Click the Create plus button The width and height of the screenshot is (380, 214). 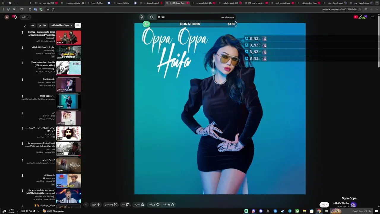click(x=26, y=17)
